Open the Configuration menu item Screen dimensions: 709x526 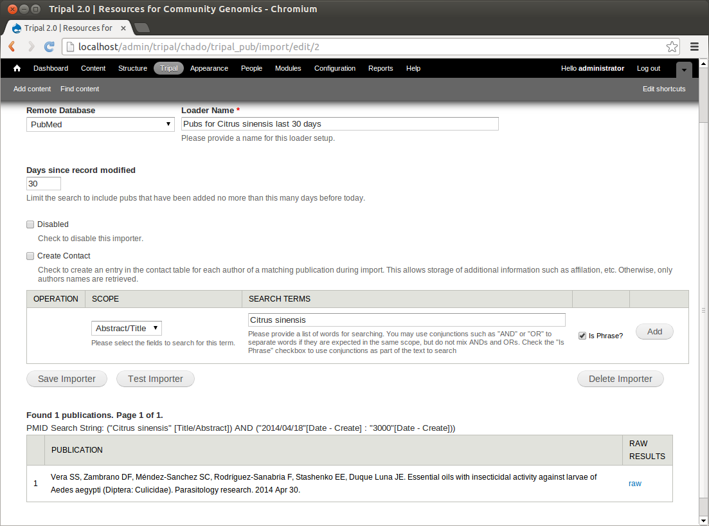click(x=334, y=68)
